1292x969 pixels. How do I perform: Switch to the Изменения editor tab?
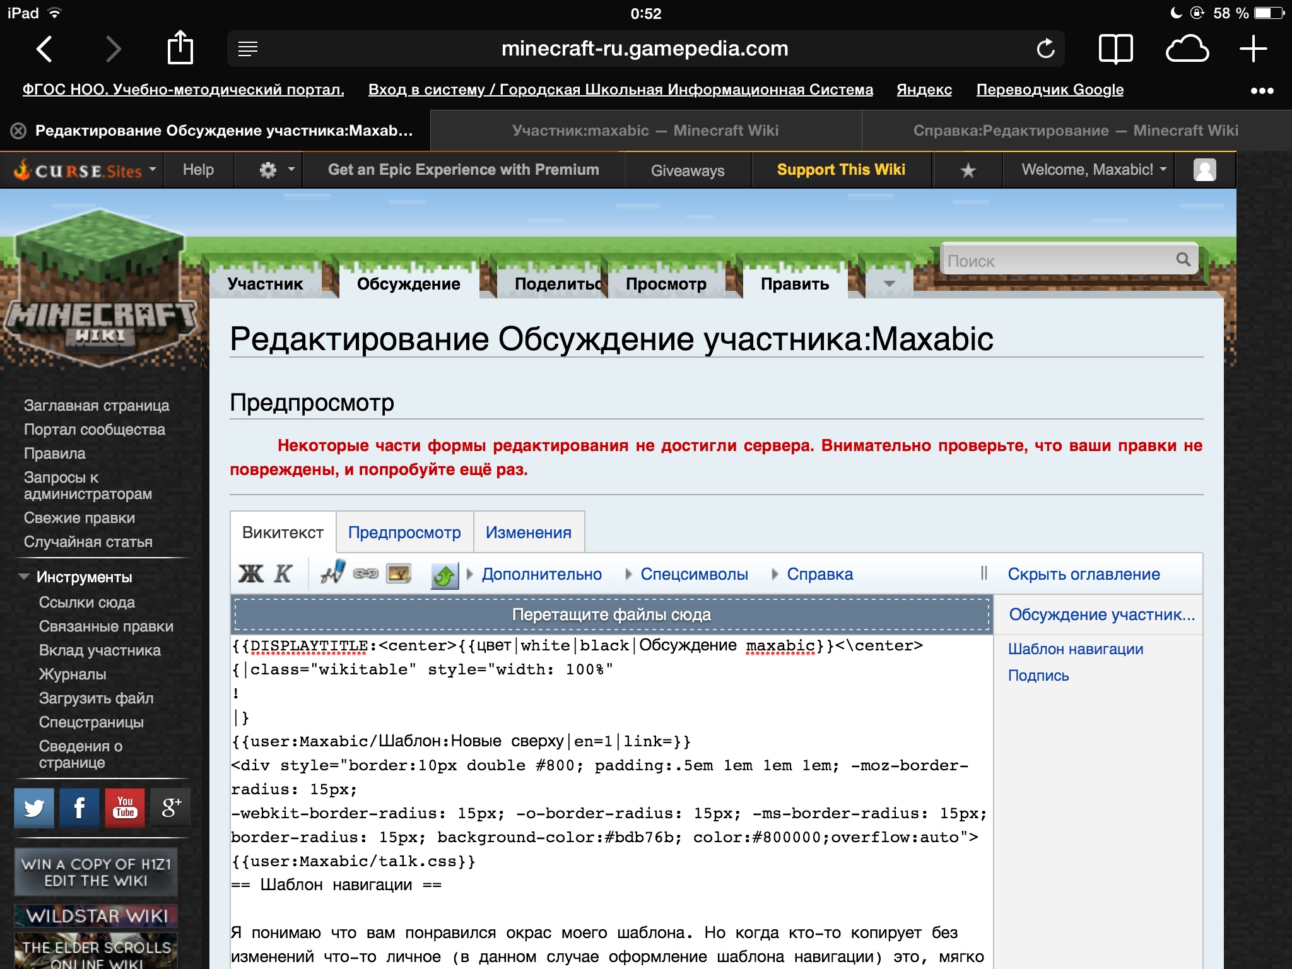pos(528,532)
